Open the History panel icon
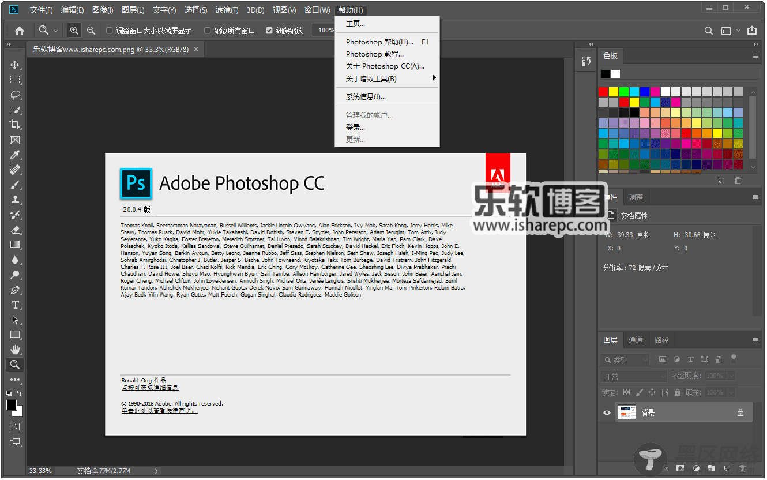 [x=586, y=61]
